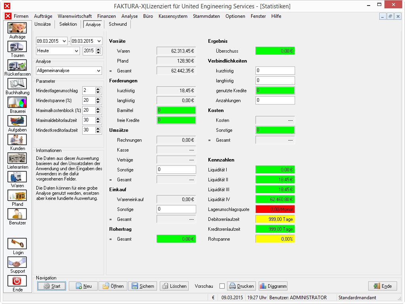The height and width of the screenshot is (304, 405).
Task: Open the Waren sidebar icon
Action: pos(17,177)
